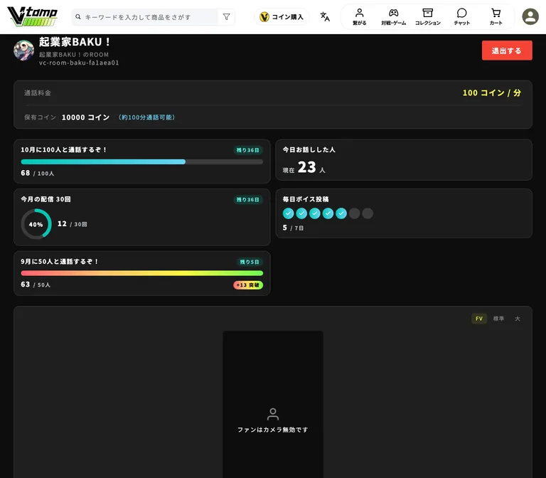Click the 68 / 100人 count
The image size is (546, 478).
click(37, 173)
